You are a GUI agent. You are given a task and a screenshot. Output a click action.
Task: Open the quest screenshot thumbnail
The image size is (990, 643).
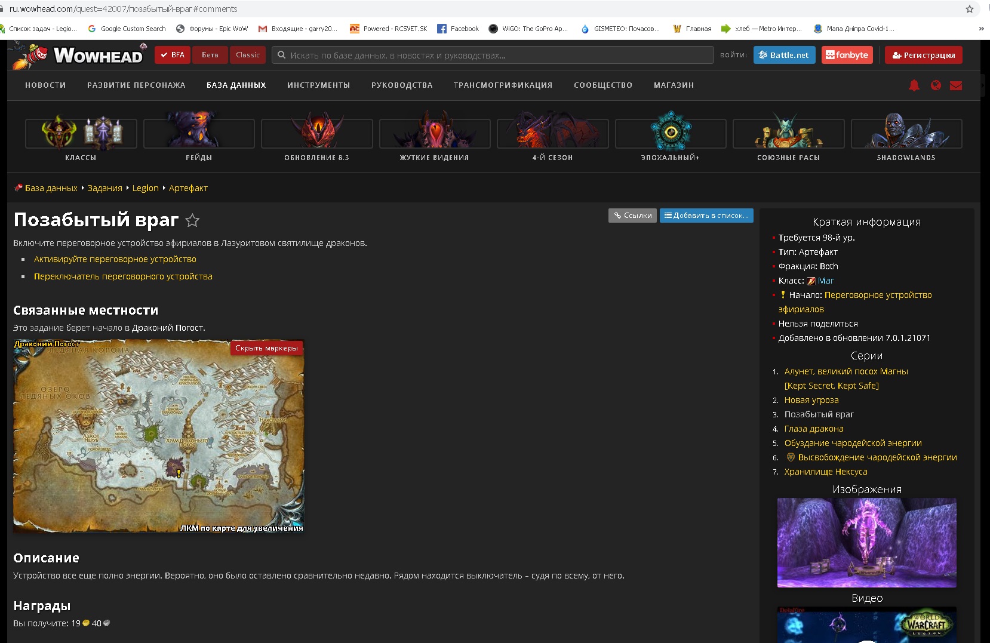[x=866, y=543]
